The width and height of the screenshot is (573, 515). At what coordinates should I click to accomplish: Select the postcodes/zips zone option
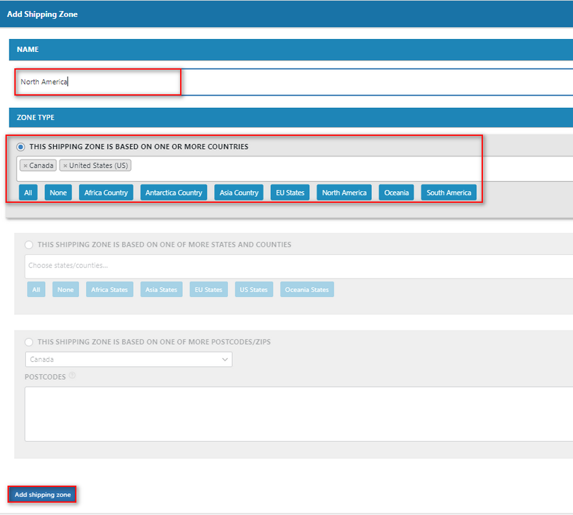click(29, 342)
